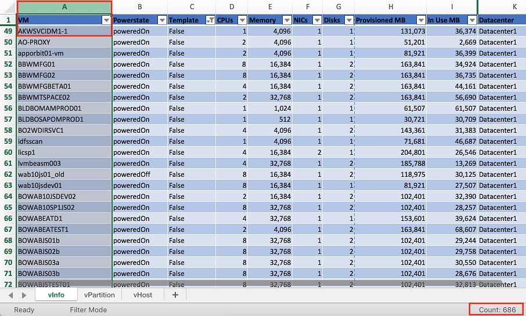Open the Disks column filter arrow

349,20
